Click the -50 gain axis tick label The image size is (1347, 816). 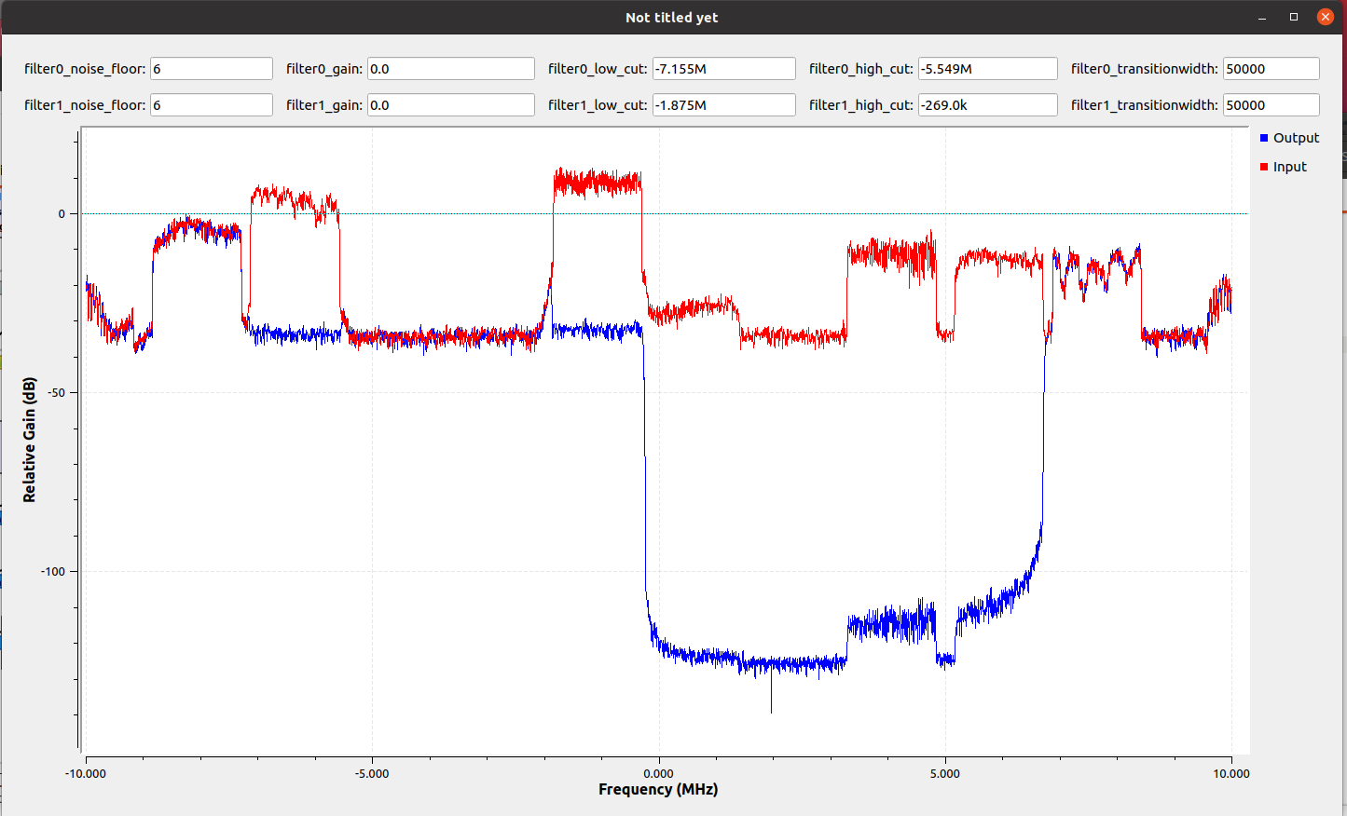56,393
